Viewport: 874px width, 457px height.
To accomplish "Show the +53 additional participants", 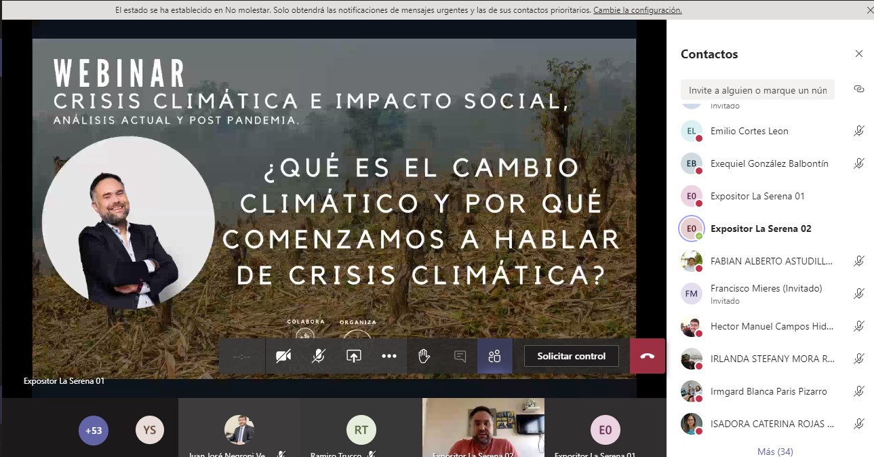I will click(94, 430).
